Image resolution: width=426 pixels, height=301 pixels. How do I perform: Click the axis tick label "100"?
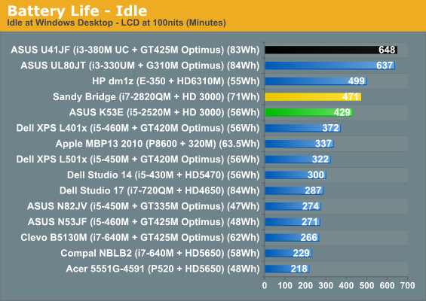click(285, 285)
